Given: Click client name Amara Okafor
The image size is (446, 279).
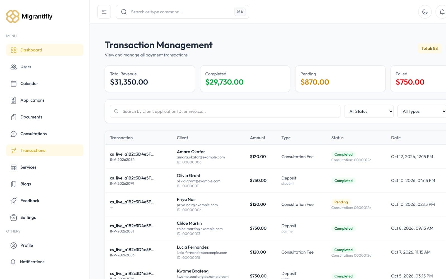Looking at the screenshot, I should (191, 151).
